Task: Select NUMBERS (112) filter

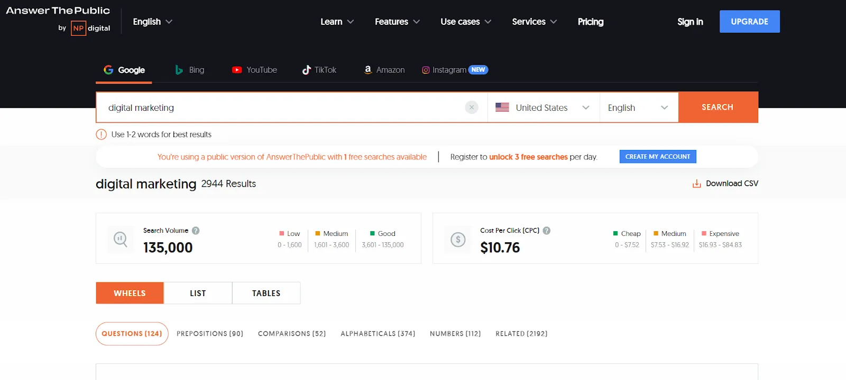Action: point(455,334)
